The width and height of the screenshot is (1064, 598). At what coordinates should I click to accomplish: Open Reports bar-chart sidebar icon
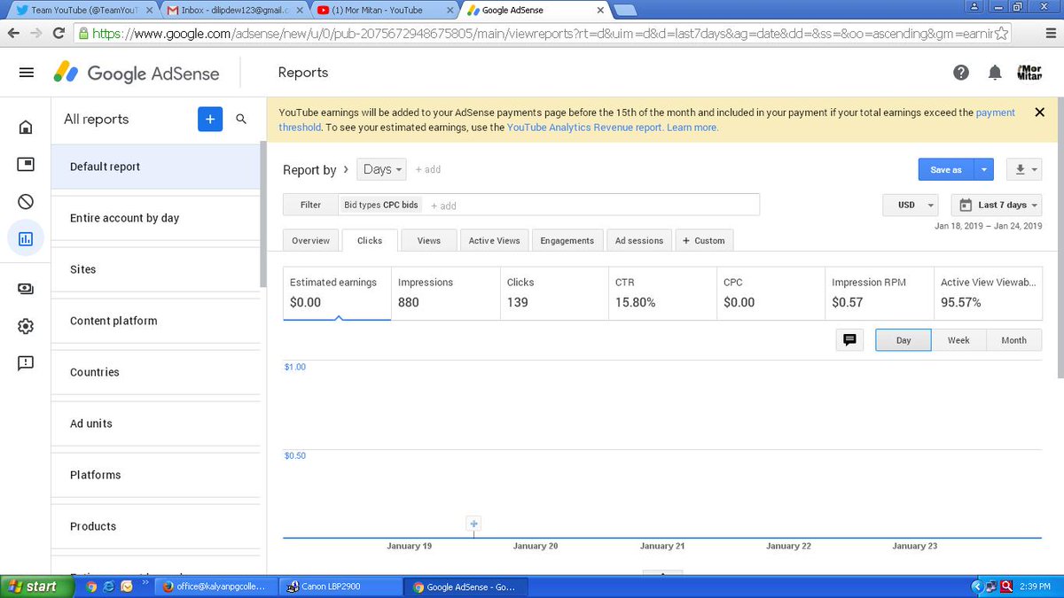[26, 238]
